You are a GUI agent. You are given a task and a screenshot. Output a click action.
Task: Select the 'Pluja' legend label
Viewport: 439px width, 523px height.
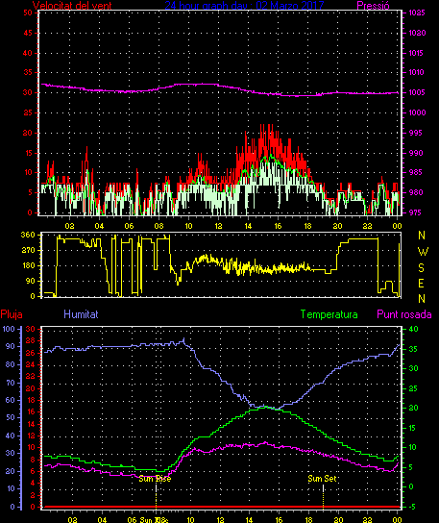coord(12,314)
